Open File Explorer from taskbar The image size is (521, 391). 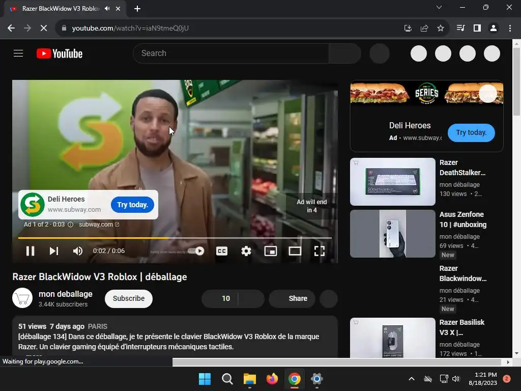[249, 379]
